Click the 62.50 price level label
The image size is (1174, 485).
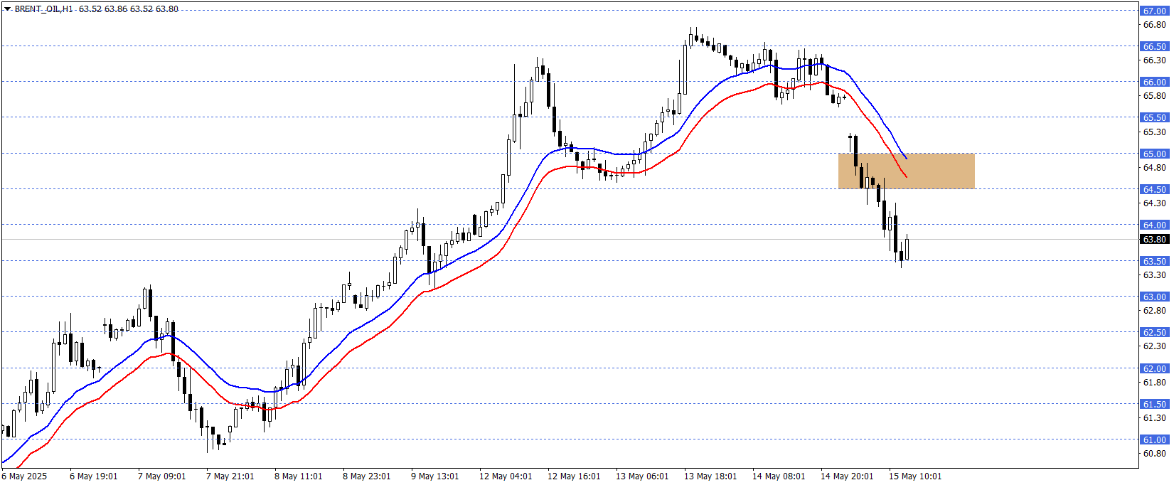click(1155, 332)
